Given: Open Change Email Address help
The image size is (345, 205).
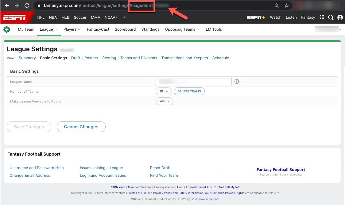Looking at the screenshot, I should [30, 175].
